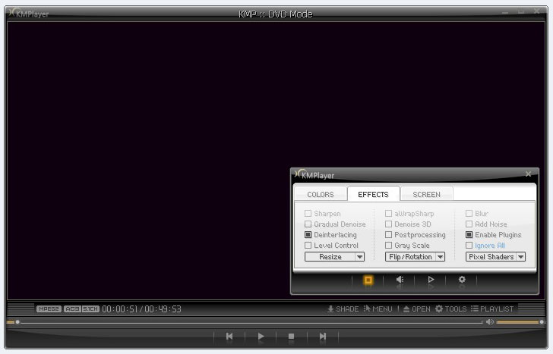Expand the Pixel Shaders dropdown arrow
553x354 pixels.
520,257
